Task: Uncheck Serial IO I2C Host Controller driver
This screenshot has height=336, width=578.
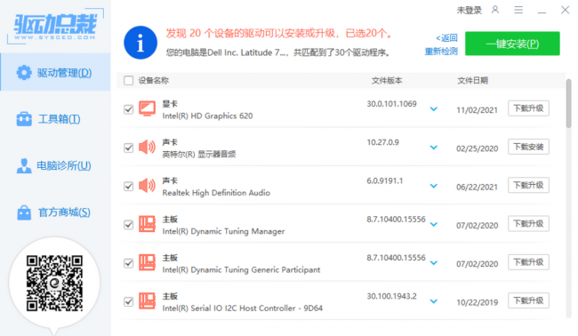Action: tap(128, 301)
